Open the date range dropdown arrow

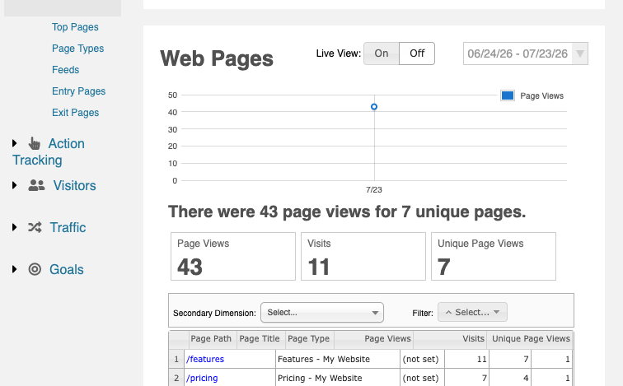580,53
